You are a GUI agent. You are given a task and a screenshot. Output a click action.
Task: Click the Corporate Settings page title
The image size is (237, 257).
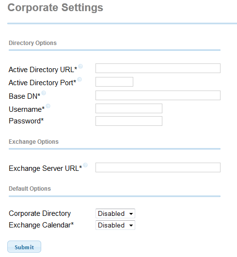[55, 8]
